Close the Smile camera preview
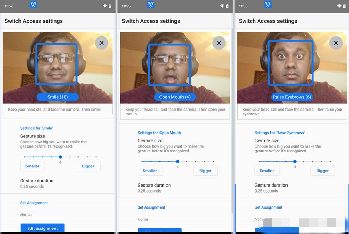The height and width of the screenshot is (234, 349). click(102, 43)
